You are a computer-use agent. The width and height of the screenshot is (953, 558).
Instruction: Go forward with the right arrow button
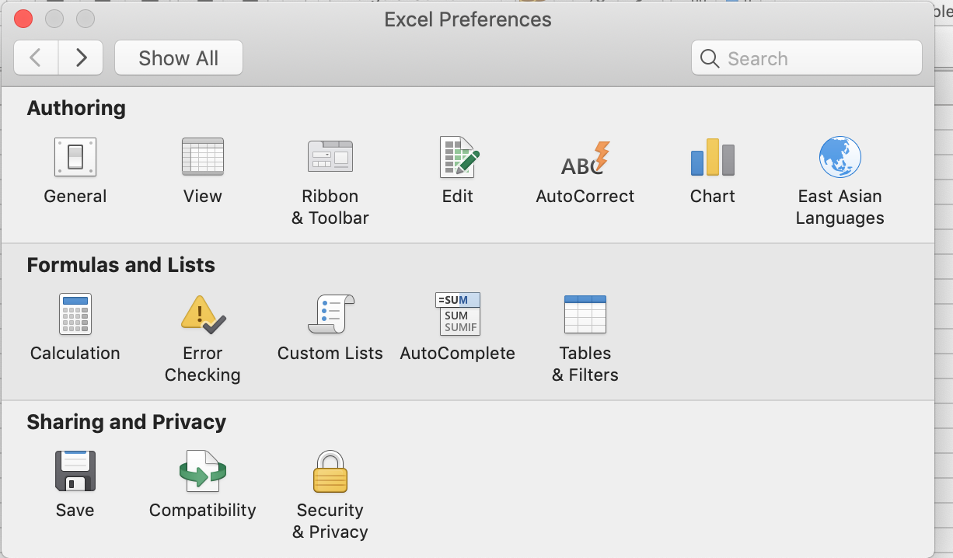(81, 58)
